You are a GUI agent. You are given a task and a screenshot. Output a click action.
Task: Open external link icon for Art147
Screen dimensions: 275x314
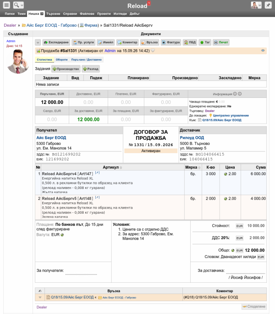[x=97, y=172]
